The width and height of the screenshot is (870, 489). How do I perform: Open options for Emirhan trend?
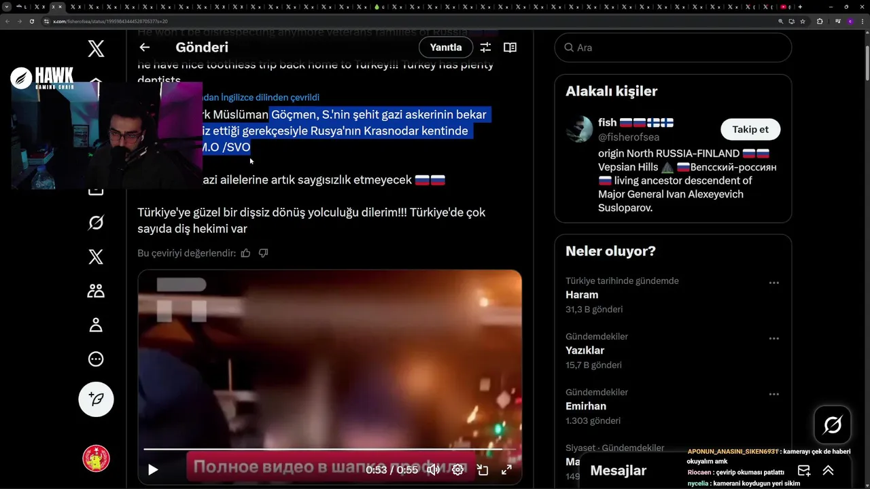773,394
